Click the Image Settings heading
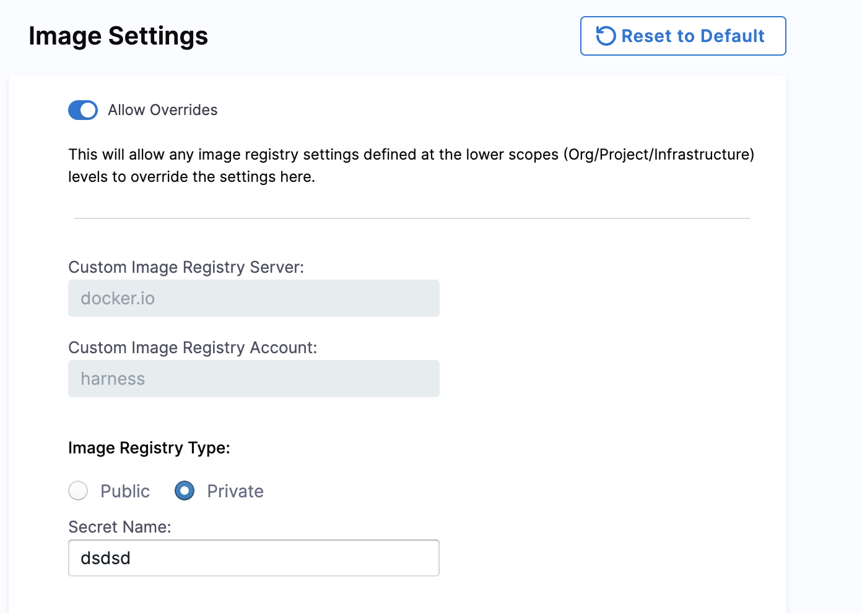862x613 pixels. (118, 36)
